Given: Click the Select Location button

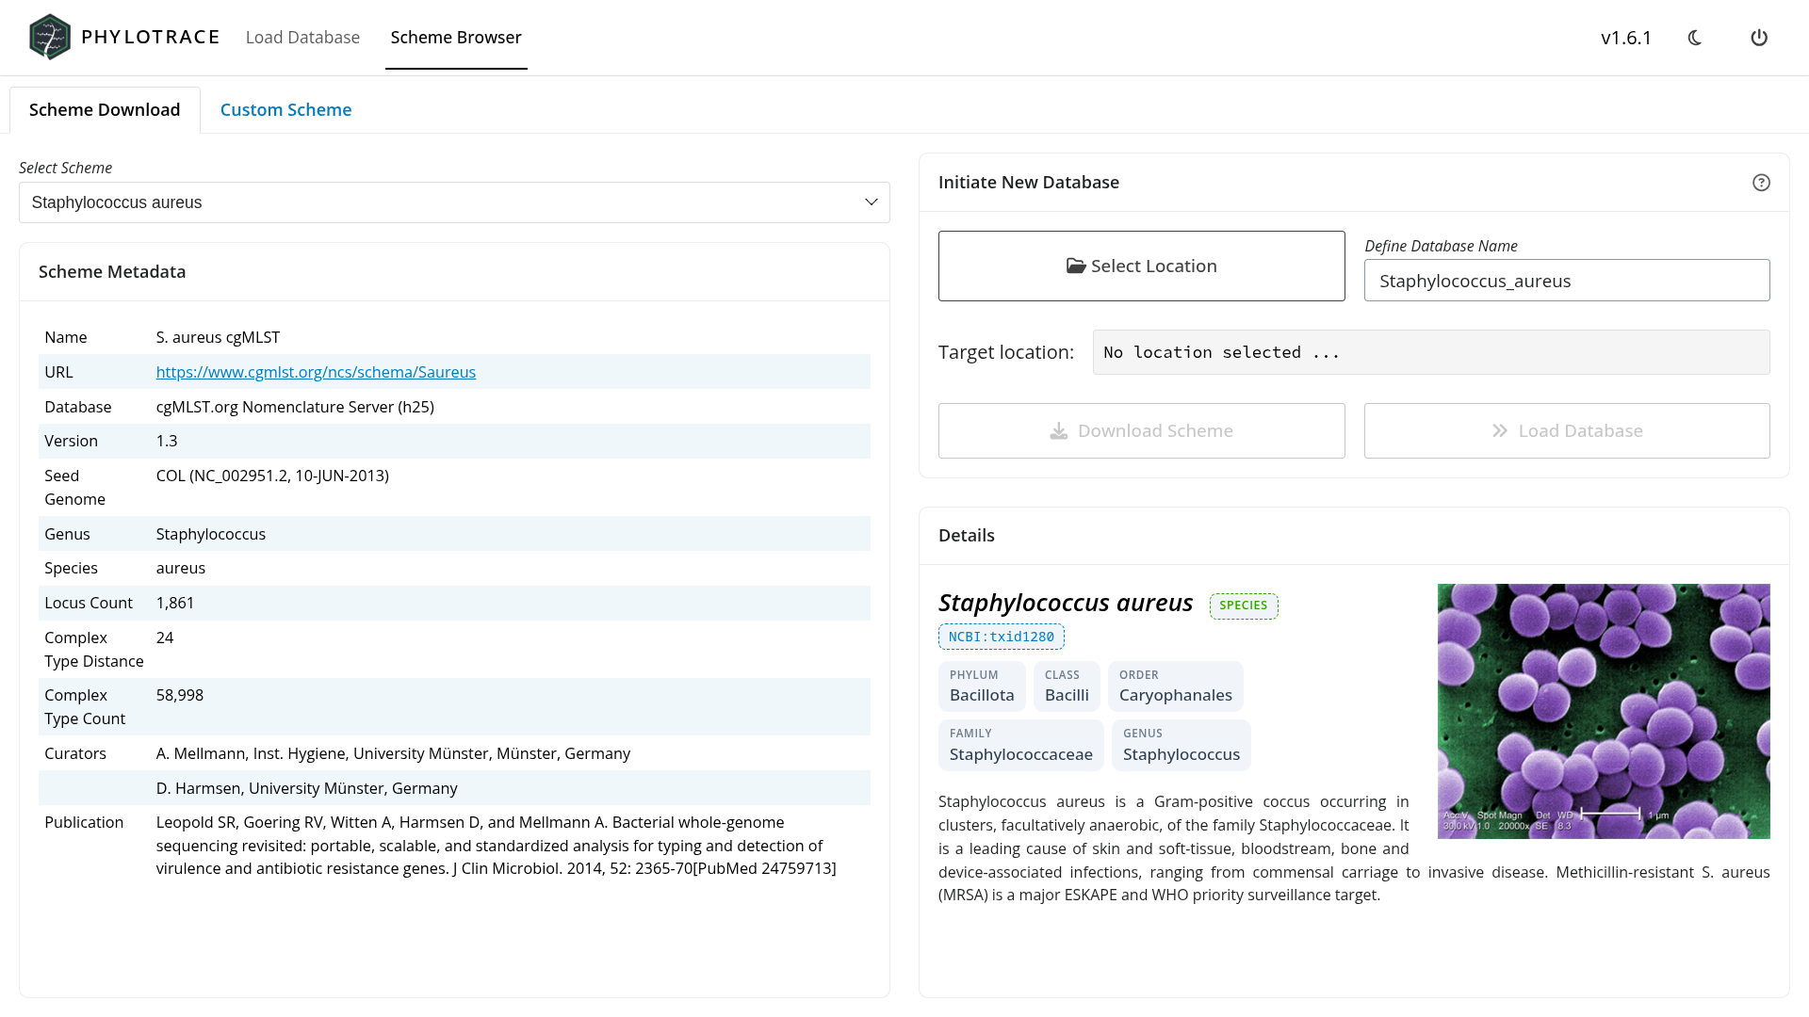Looking at the screenshot, I should 1141,266.
